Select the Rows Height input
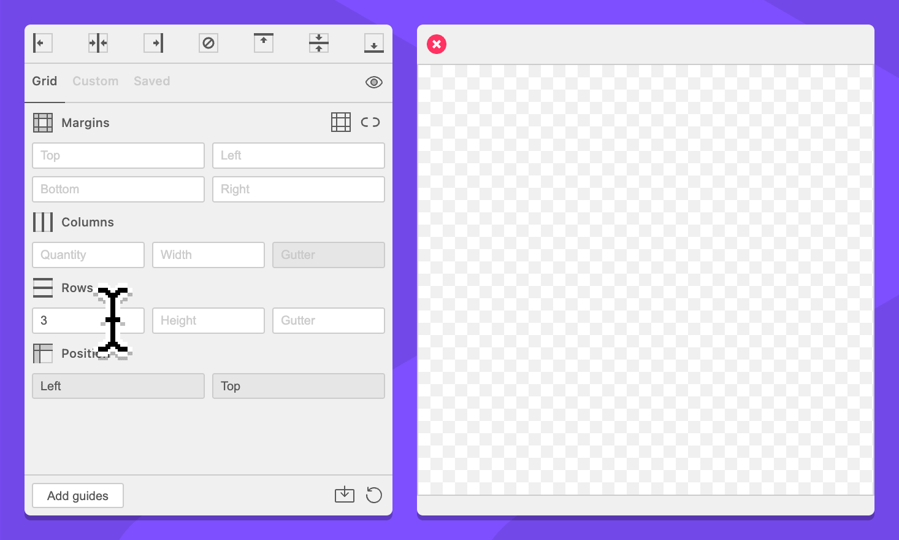 click(x=208, y=320)
